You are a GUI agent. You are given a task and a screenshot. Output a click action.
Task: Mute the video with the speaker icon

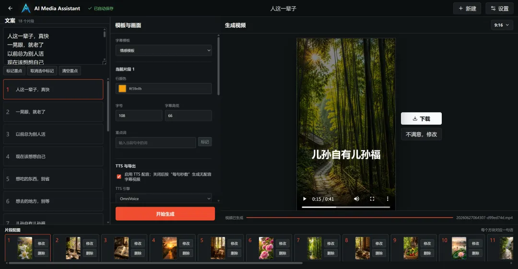point(356,199)
